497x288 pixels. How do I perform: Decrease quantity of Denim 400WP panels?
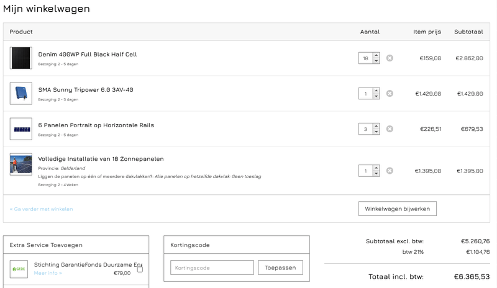376,61
